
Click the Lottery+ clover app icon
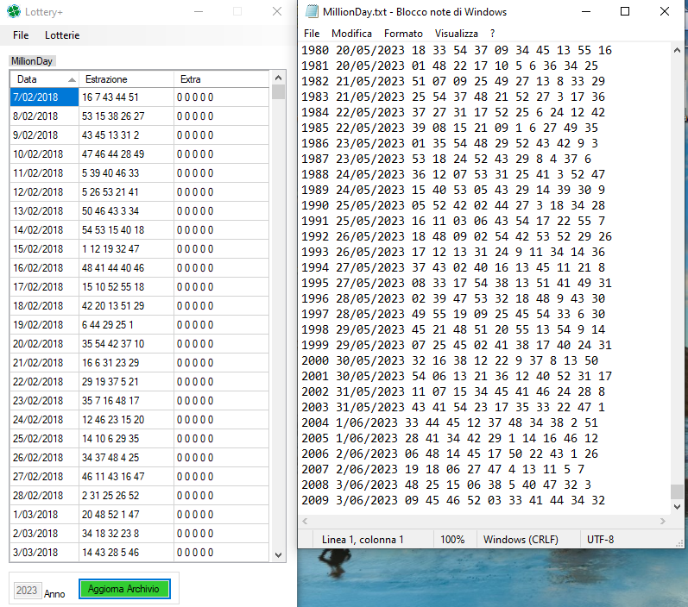(14, 11)
